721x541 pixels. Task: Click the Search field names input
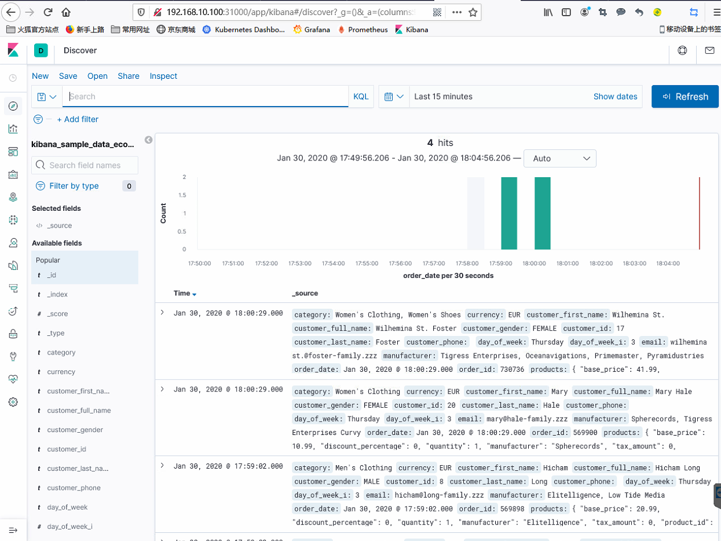point(92,165)
